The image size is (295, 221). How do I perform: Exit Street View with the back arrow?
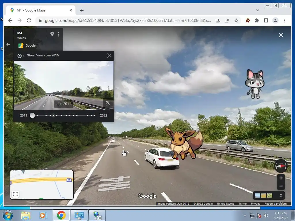(8, 44)
